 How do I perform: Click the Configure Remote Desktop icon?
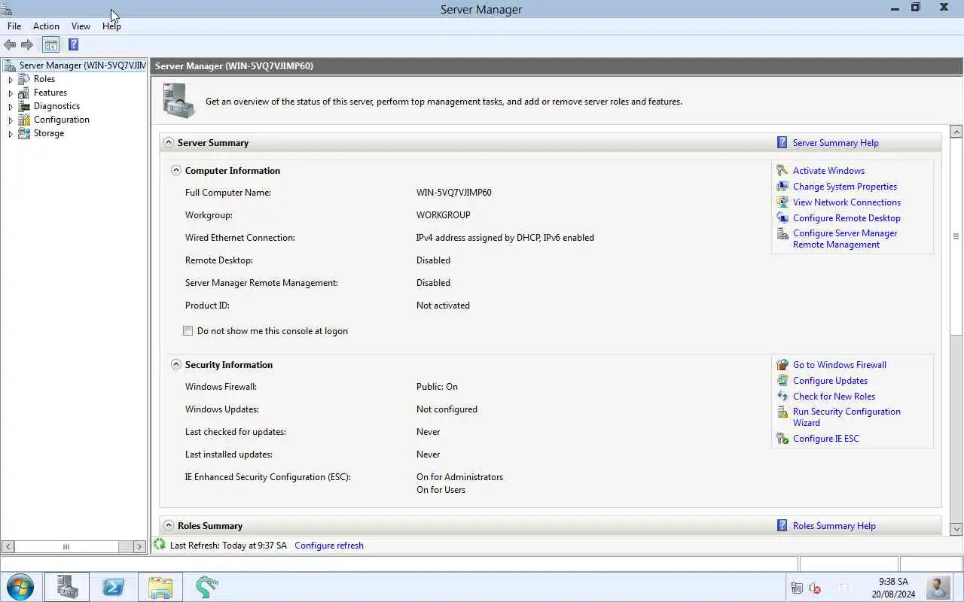(x=782, y=218)
